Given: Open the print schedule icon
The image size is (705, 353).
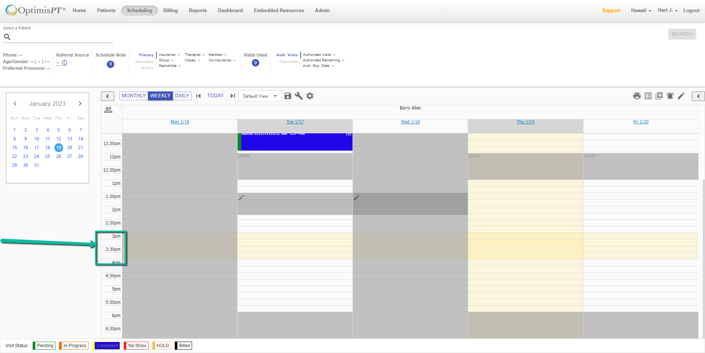Looking at the screenshot, I should (x=636, y=96).
